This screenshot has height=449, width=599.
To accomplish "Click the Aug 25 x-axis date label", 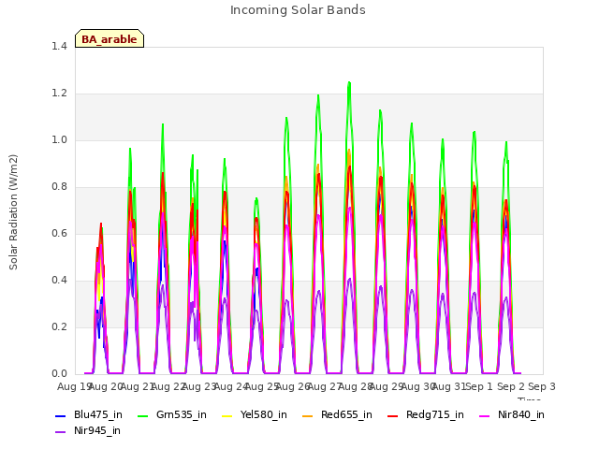I will pos(262,386).
